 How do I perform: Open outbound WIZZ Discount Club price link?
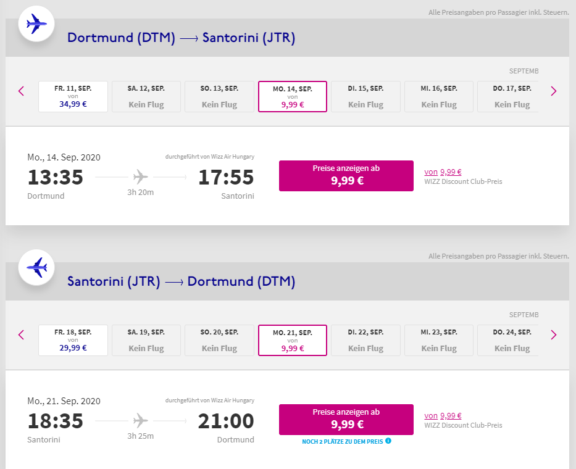(x=443, y=172)
